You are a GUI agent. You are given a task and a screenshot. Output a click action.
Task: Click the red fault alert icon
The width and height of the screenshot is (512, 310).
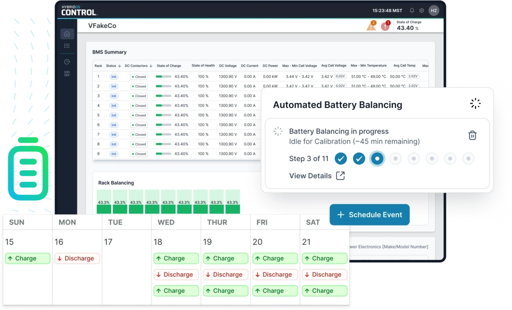pyautogui.click(x=385, y=26)
